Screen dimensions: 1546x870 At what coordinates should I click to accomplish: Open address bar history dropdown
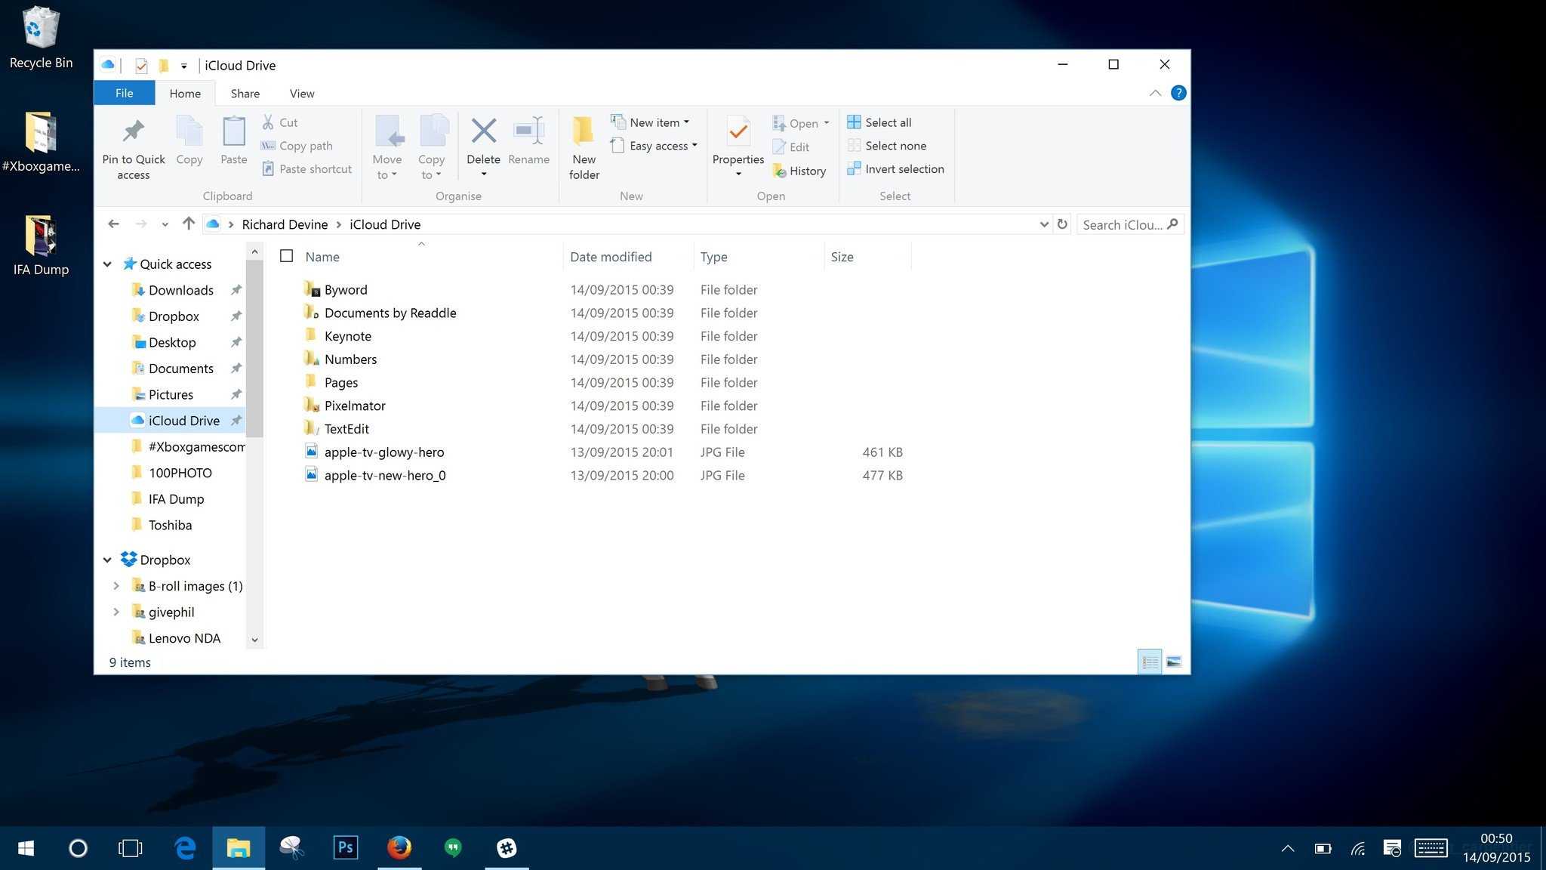point(1044,224)
